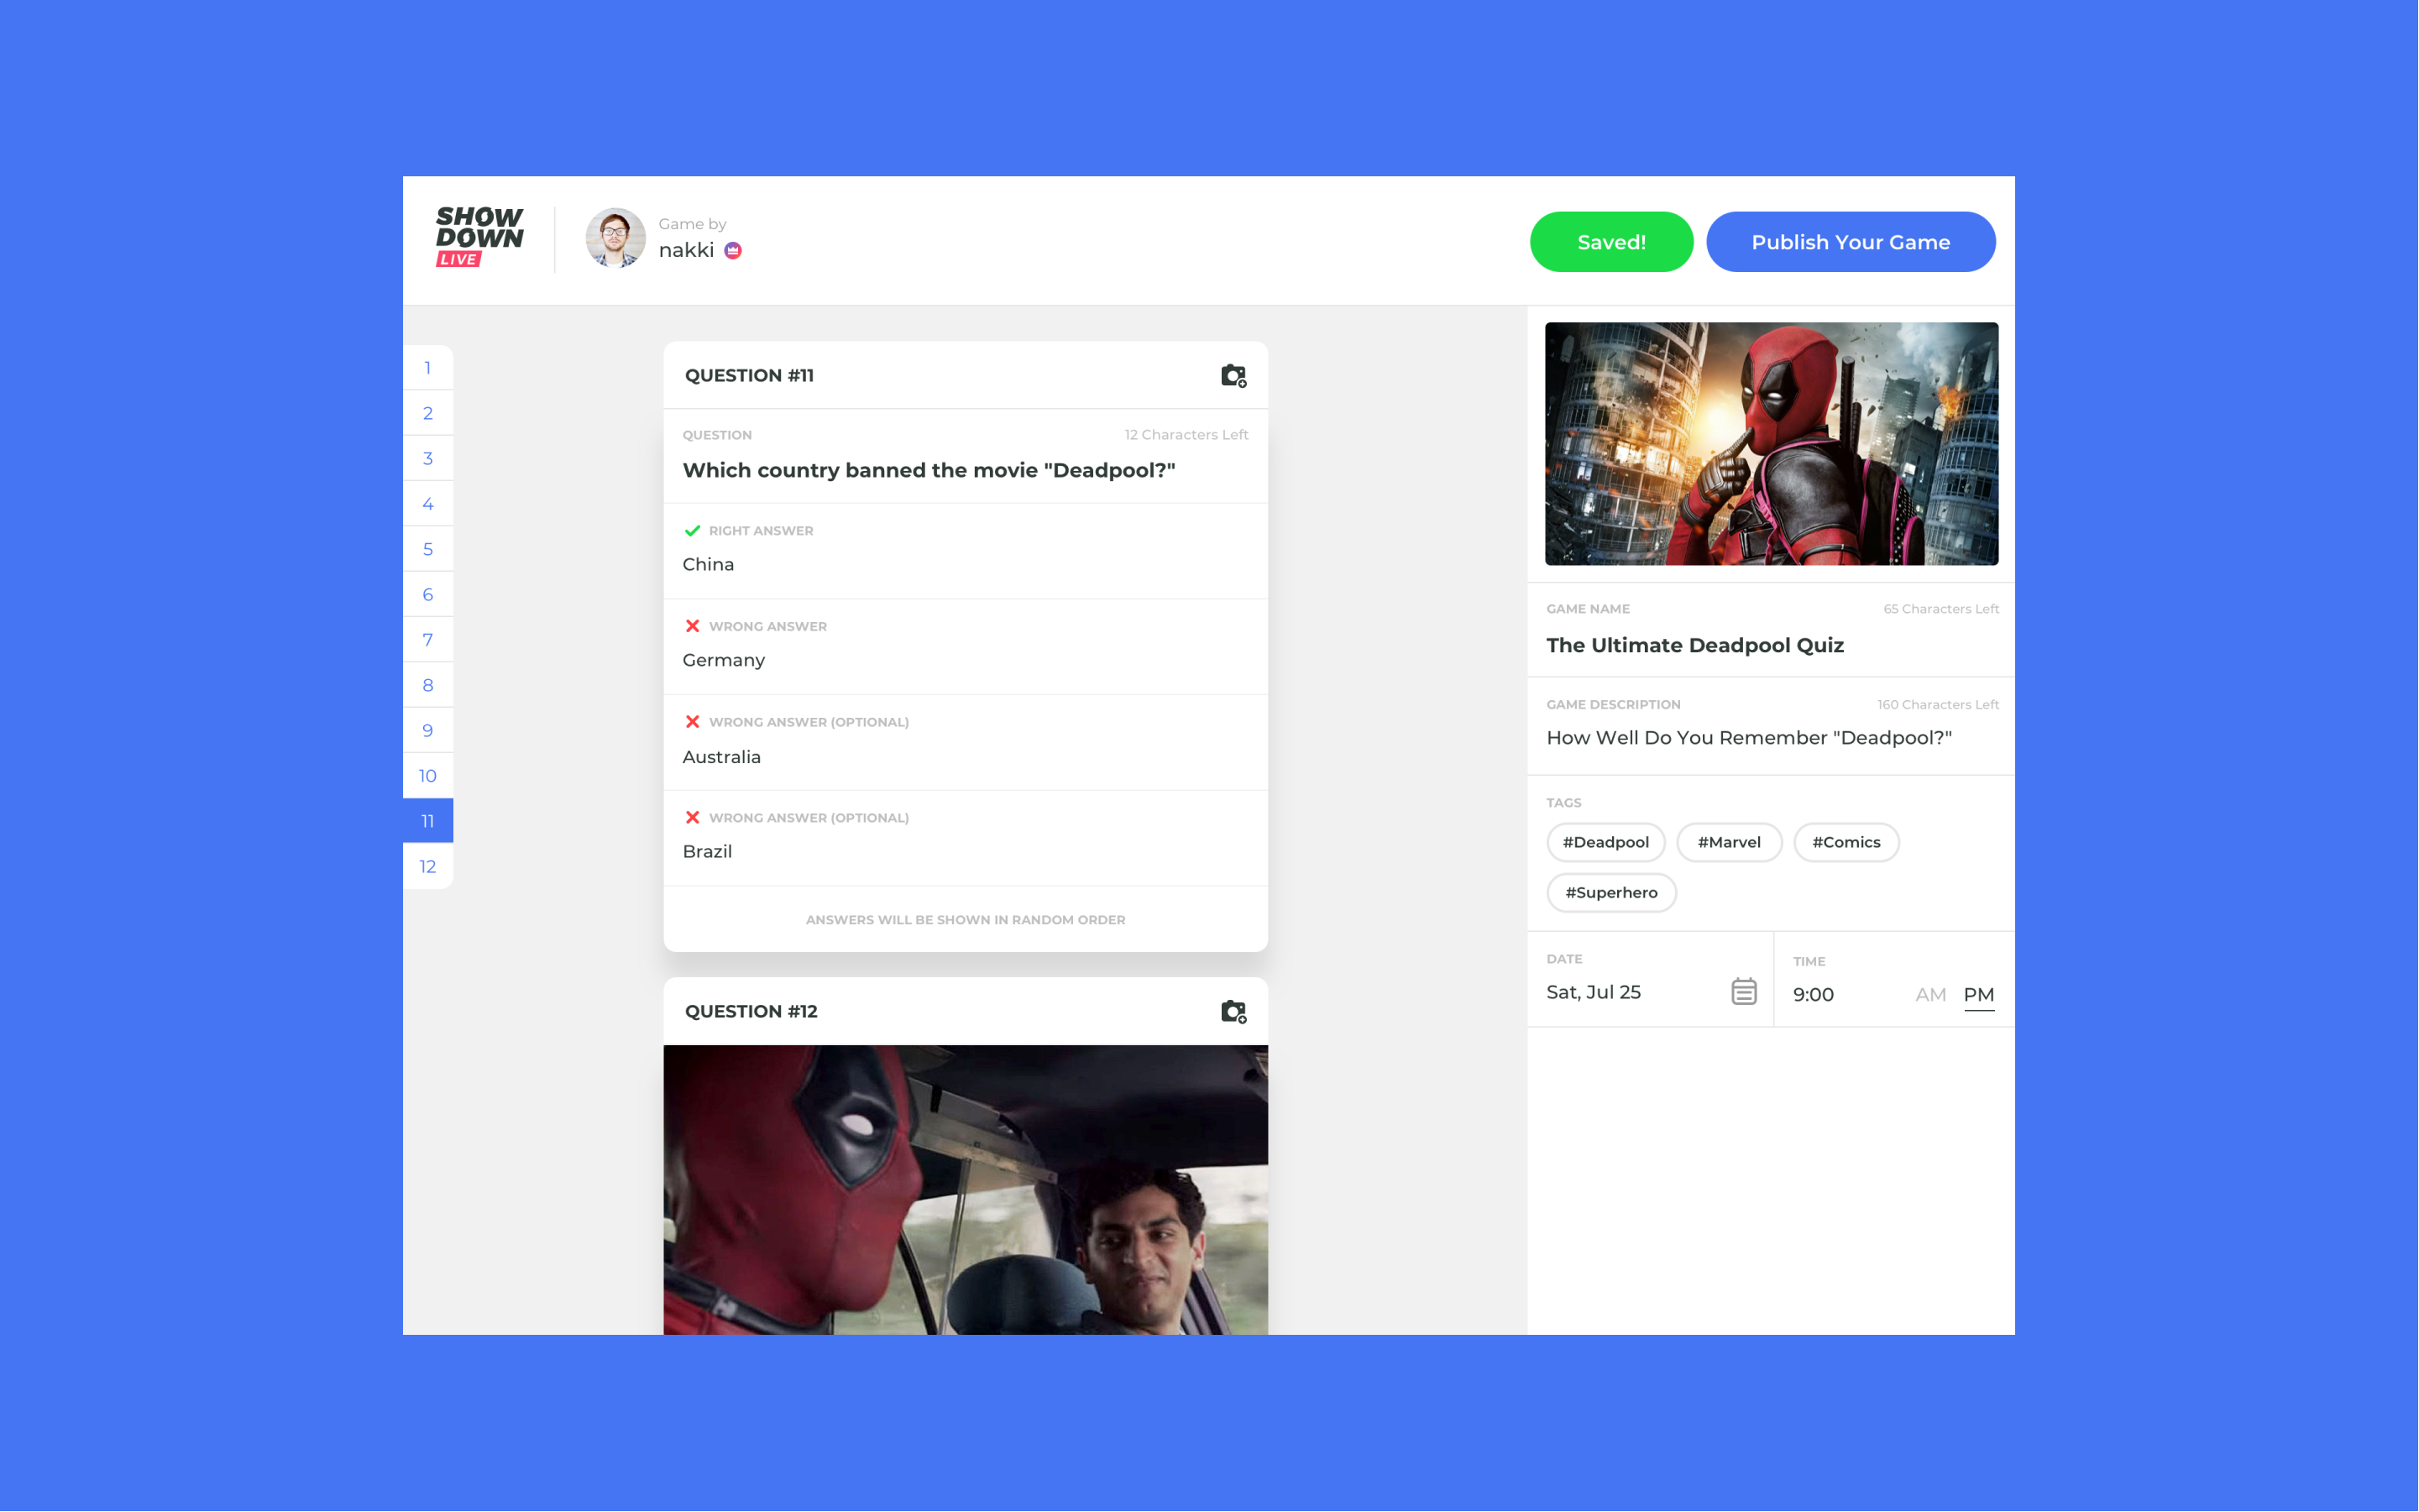Click the crown badge next to nakki
Screen dimensions: 2419x1512
point(733,250)
